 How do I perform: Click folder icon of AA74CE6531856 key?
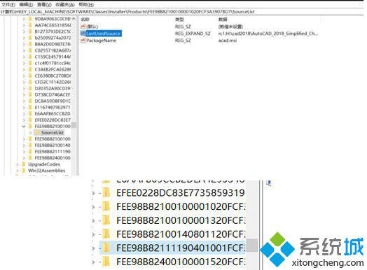pyautogui.click(x=30, y=25)
